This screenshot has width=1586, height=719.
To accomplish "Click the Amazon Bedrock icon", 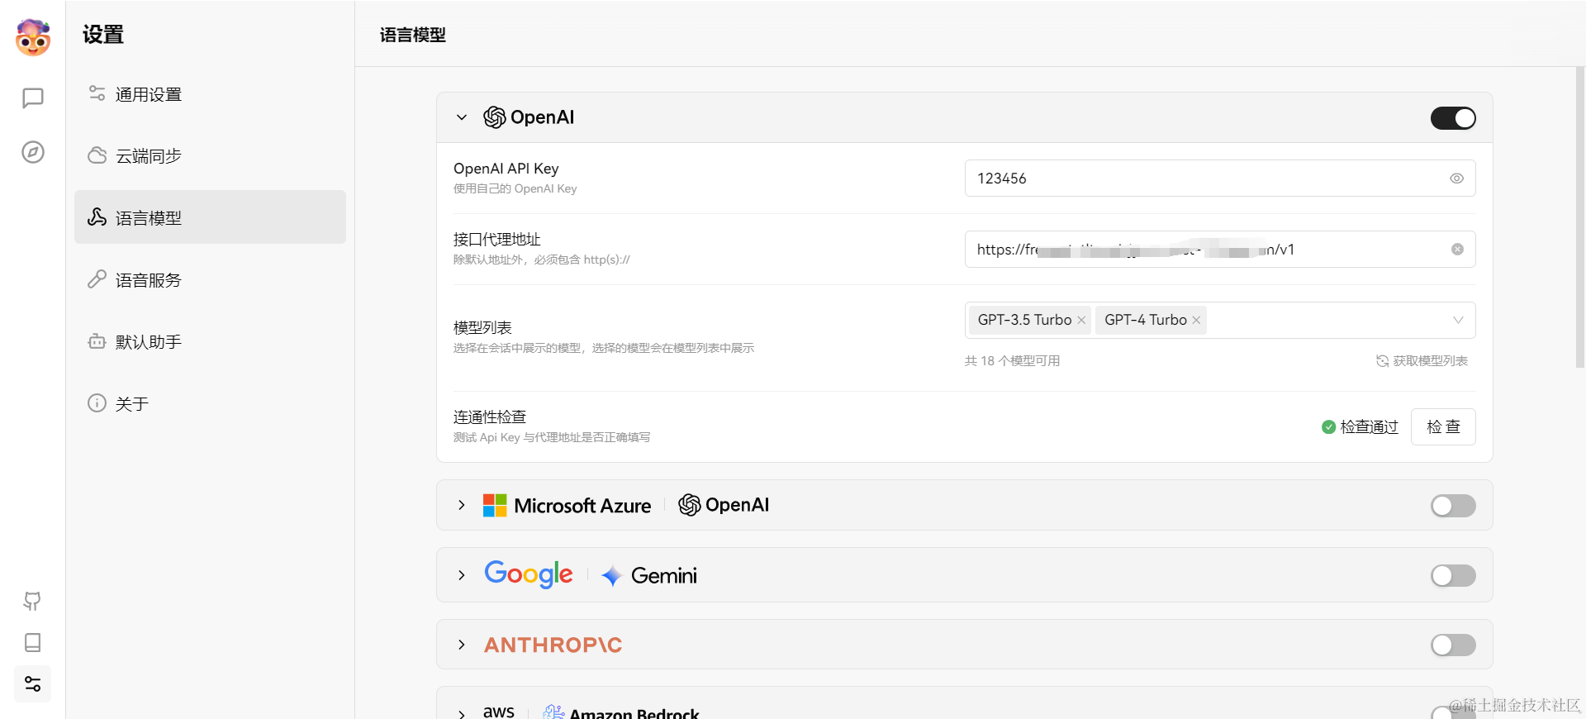I will click(553, 712).
